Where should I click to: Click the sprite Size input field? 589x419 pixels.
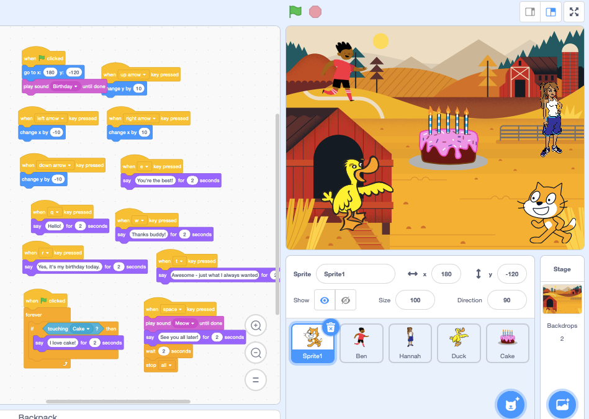415,300
